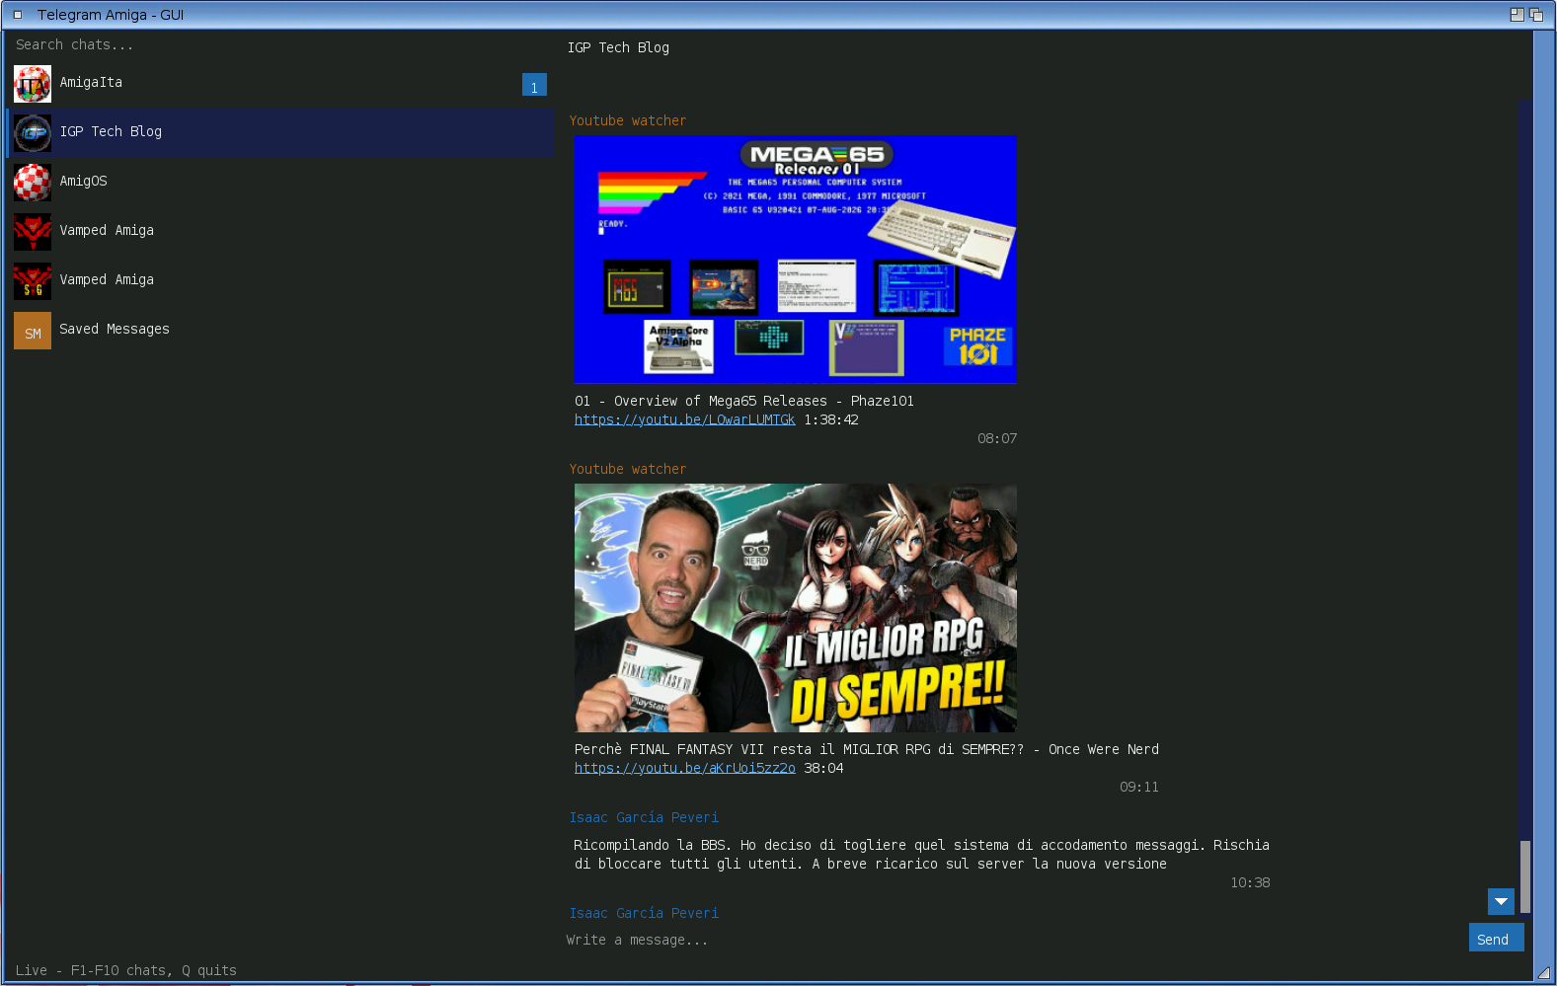Click the depth gadget in the title bar
This screenshot has width=1557, height=986.
(x=1536, y=15)
